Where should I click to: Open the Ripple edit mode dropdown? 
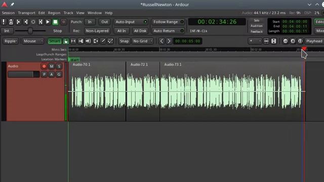(x=10, y=41)
